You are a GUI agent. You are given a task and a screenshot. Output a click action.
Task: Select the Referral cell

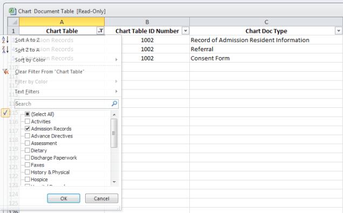(266, 49)
